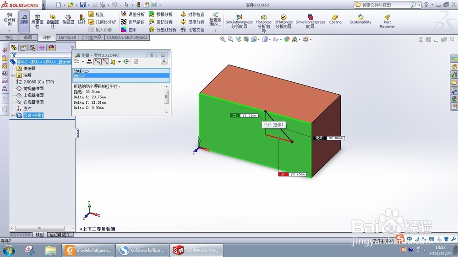The height and width of the screenshot is (257, 458).
Task: Select 边线<1> in the measure selection list
Action: 121,71
